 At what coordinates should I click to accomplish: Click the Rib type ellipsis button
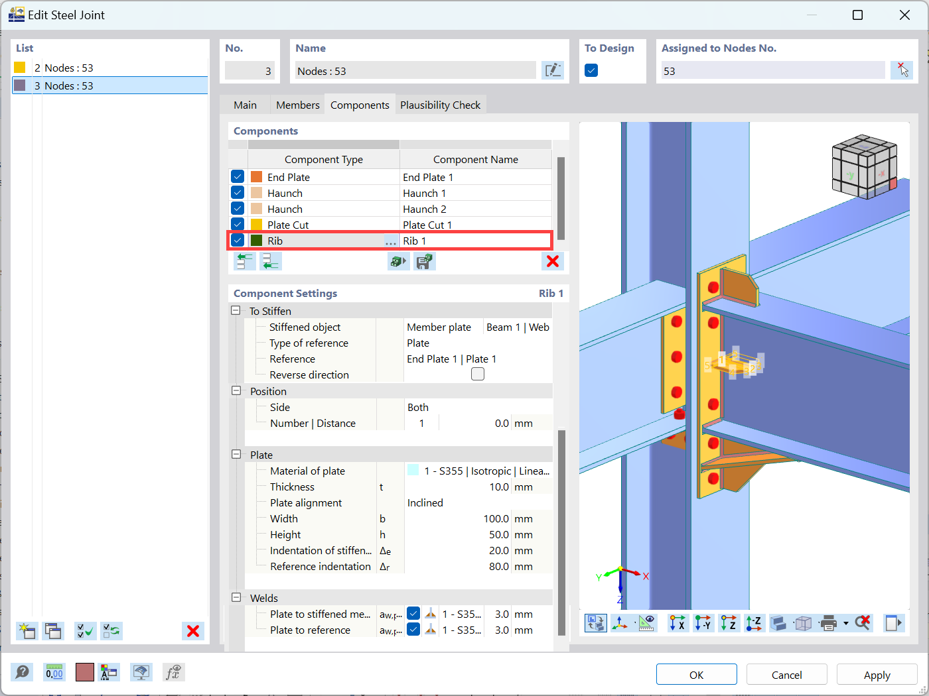(391, 241)
